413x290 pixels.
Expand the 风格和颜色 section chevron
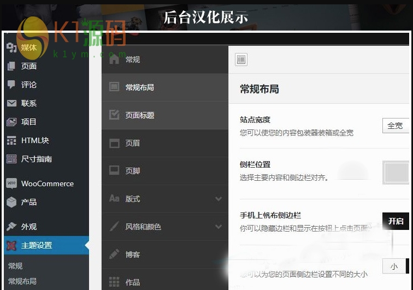(219, 227)
